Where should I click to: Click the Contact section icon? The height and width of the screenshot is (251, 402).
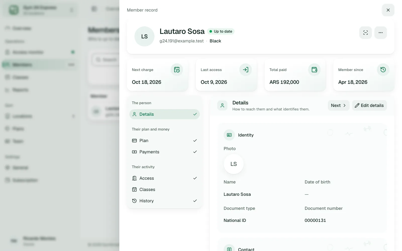(229, 249)
